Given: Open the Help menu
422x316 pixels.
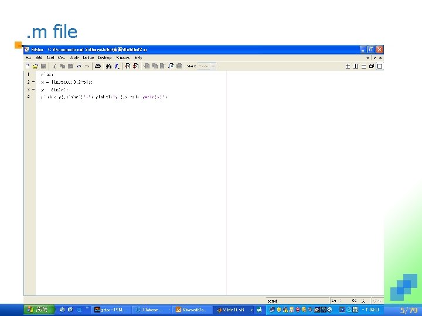Looking at the screenshot, I should (x=138, y=58).
